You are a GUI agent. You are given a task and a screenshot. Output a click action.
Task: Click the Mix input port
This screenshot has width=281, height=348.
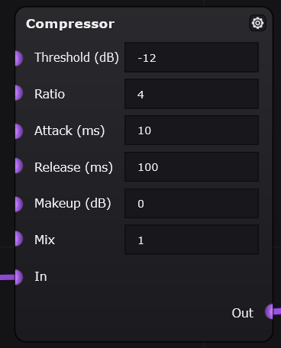(x=19, y=239)
